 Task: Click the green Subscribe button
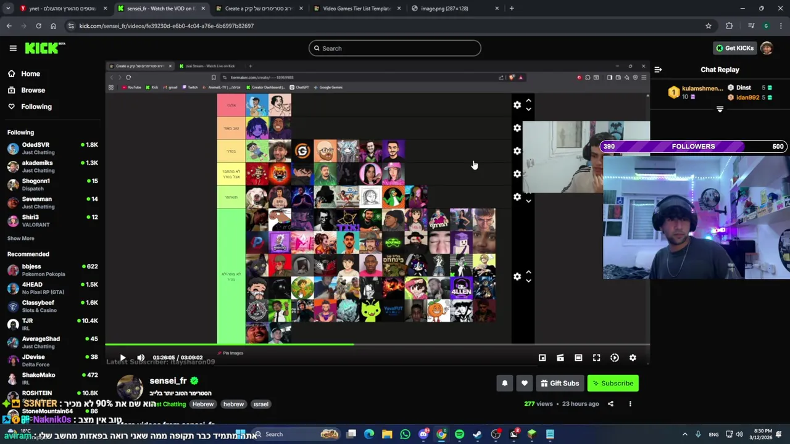point(613,384)
